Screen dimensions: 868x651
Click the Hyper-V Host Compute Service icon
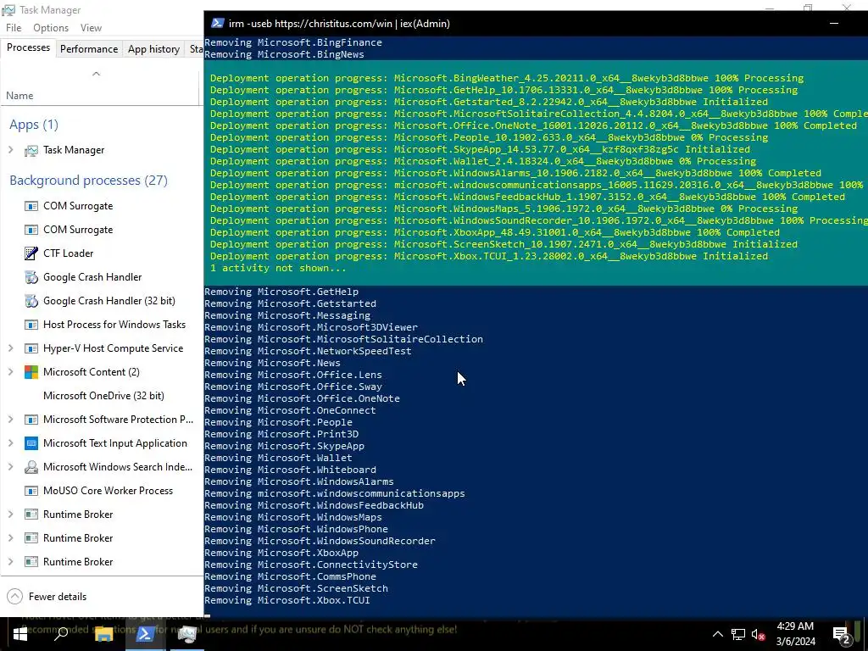point(31,348)
